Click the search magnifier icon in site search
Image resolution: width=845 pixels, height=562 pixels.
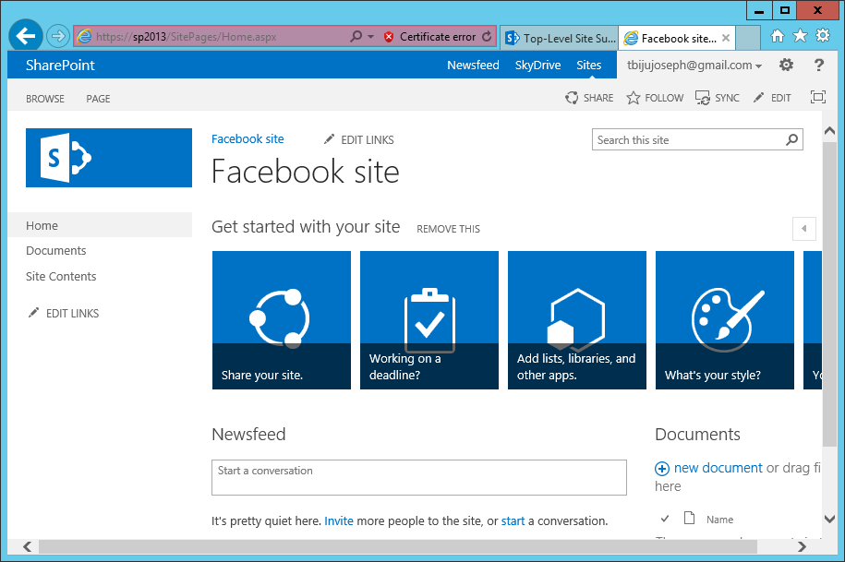pos(791,140)
